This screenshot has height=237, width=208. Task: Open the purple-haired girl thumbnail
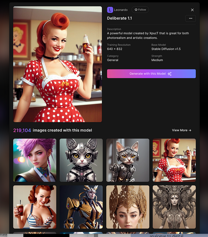coord(35,160)
